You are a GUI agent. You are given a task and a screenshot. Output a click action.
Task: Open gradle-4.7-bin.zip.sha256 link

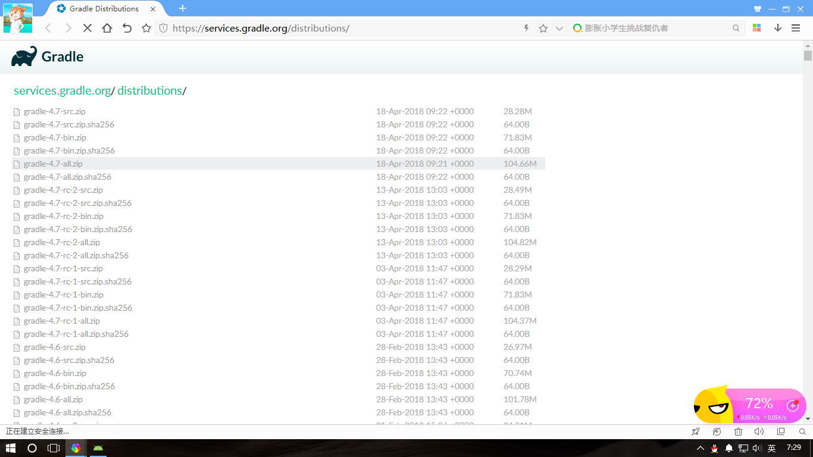[x=69, y=151]
